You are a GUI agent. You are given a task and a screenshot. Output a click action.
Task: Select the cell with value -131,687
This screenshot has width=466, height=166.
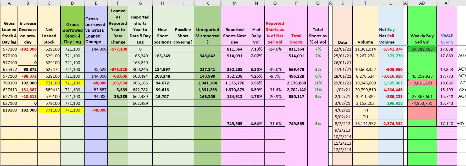[x=27, y=90]
